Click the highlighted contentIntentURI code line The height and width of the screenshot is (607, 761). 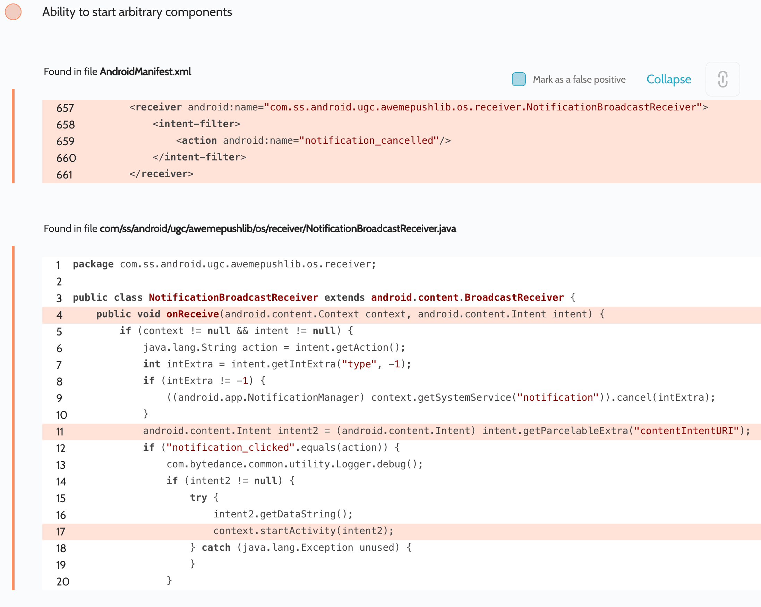[x=446, y=431]
